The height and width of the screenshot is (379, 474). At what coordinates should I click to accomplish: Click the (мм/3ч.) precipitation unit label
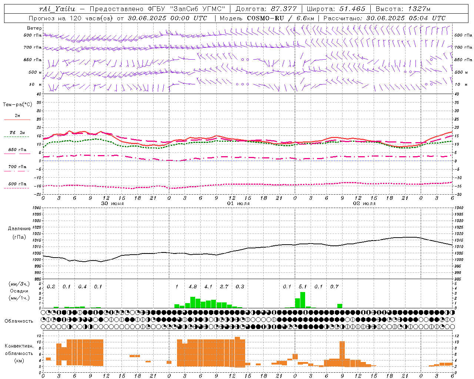pyautogui.click(x=19, y=284)
